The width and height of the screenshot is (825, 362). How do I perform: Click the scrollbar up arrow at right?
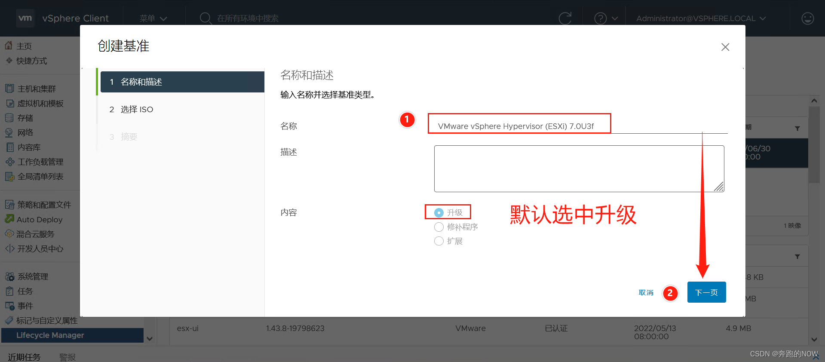tap(814, 101)
